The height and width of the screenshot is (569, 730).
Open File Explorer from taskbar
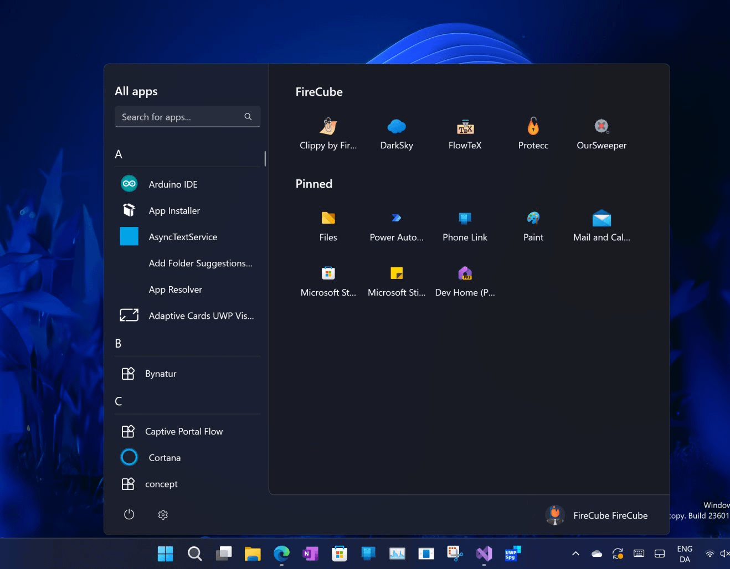253,553
